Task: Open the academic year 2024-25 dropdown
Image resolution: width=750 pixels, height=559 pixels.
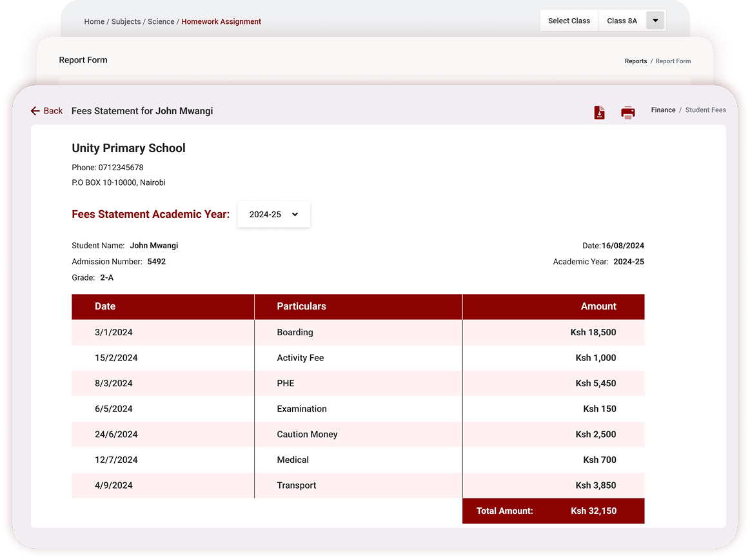Action: click(273, 215)
